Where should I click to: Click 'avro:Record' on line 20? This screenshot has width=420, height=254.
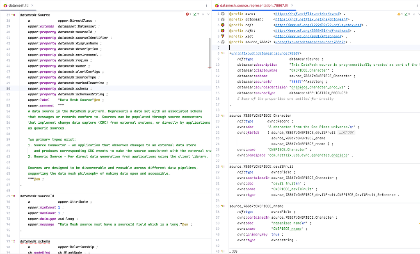pos(278,121)
